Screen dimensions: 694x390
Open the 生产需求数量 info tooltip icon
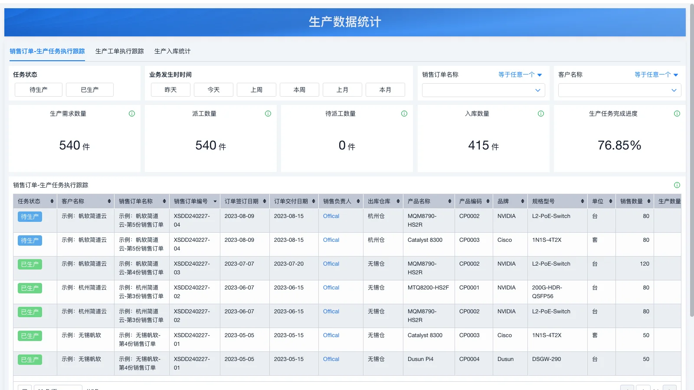pyautogui.click(x=131, y=114)
